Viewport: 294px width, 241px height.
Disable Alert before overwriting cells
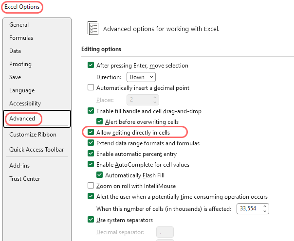[100, 121]
